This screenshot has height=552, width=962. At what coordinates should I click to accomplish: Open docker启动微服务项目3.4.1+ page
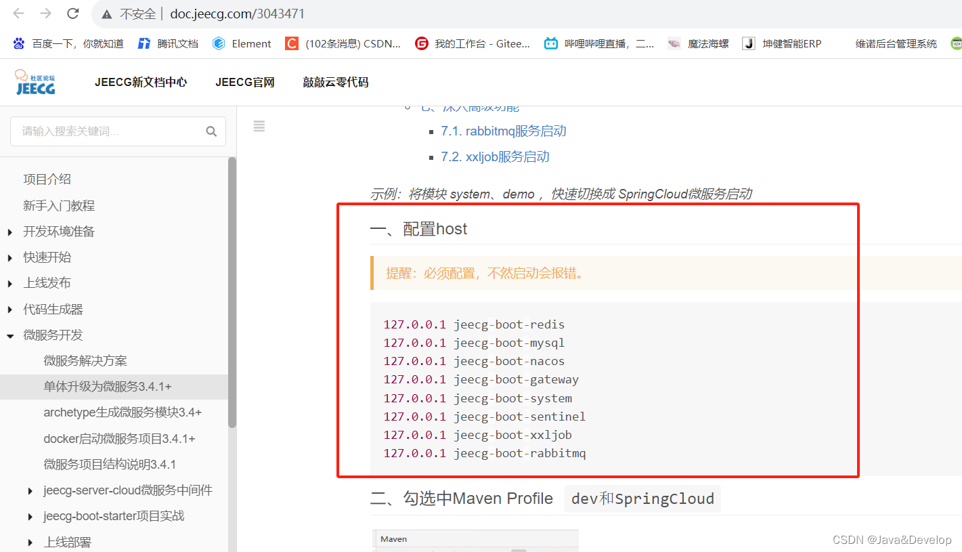119,439
